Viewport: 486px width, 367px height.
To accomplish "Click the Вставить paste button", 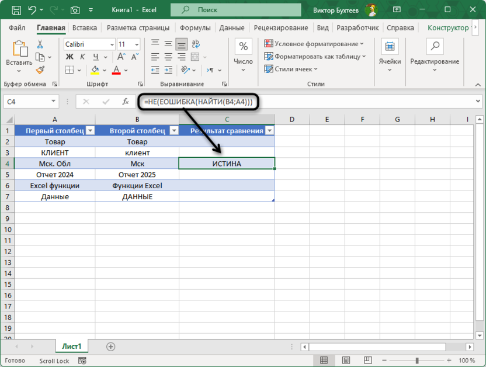I will [x=19, y=54].
